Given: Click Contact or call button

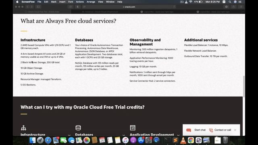Looking at the screenshot, I should pyautogui.click(x=220, y=130).
